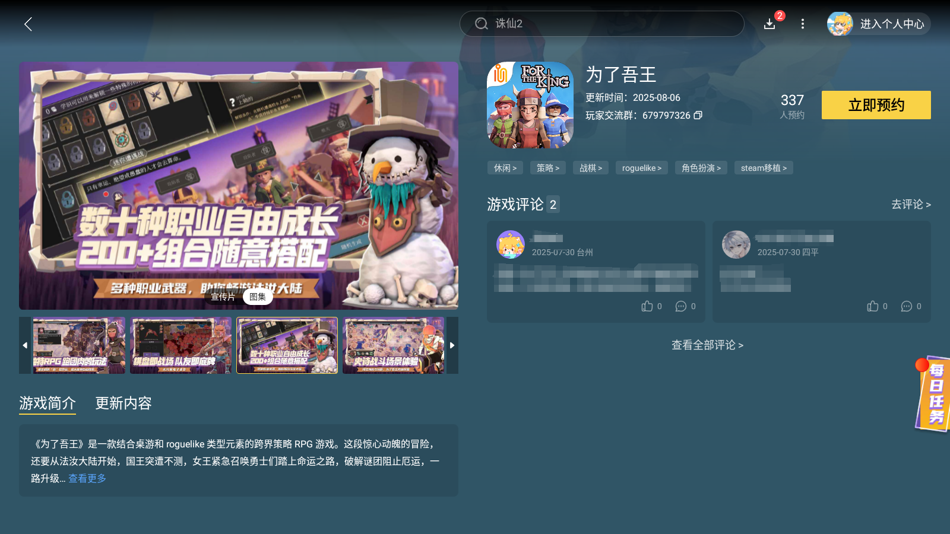Open the roguelike tag
Screen dimensions: 950x534
coord(642,168)
